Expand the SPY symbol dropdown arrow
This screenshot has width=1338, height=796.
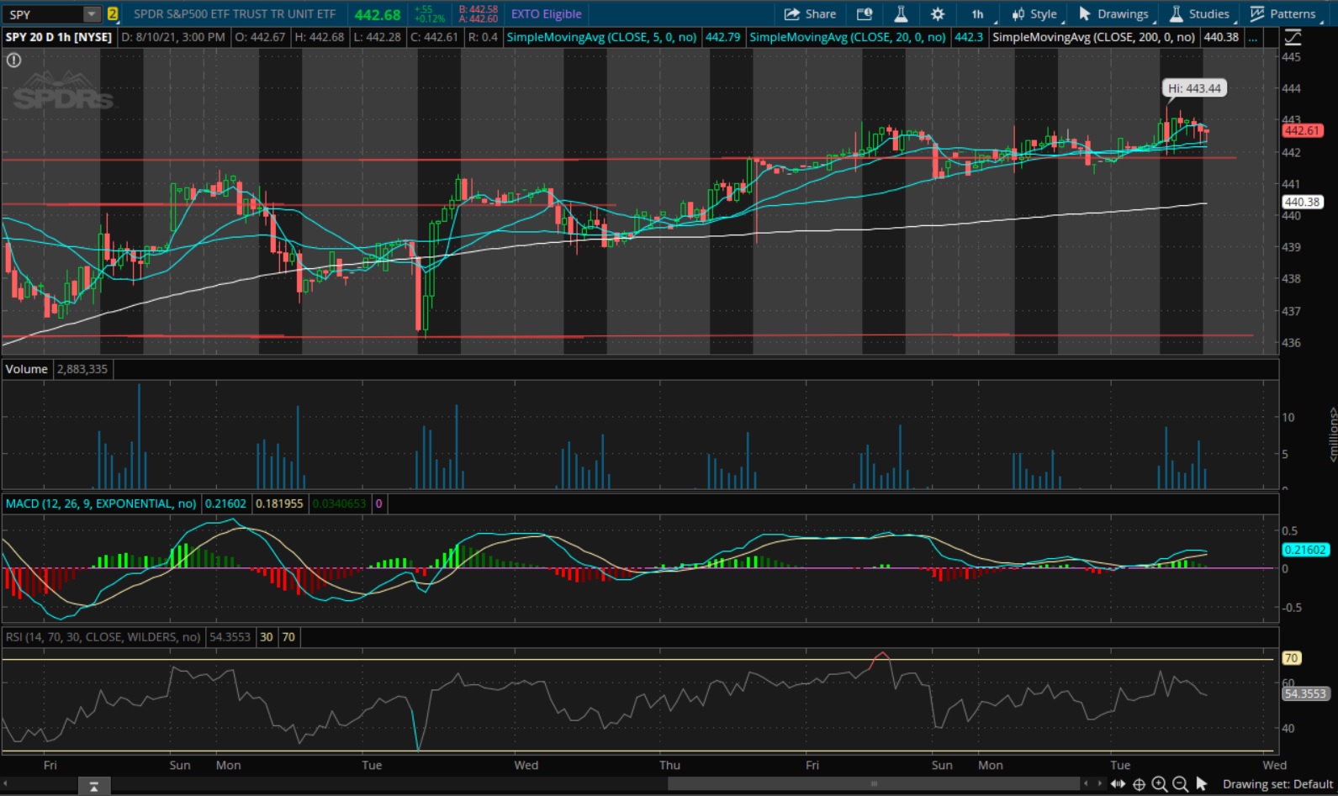point(92,14)
